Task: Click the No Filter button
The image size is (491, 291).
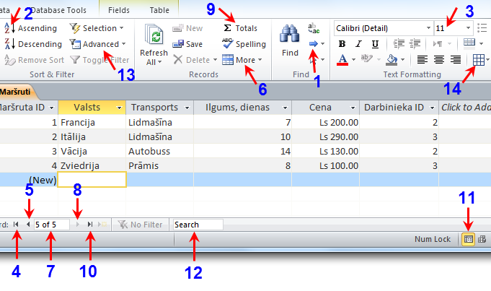Action: (x=141, y=225)
